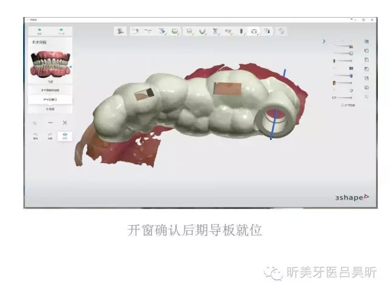390x292 pixels.
Task: Click the undo arrow button in left panel
Action: click(x=35, y=136)
